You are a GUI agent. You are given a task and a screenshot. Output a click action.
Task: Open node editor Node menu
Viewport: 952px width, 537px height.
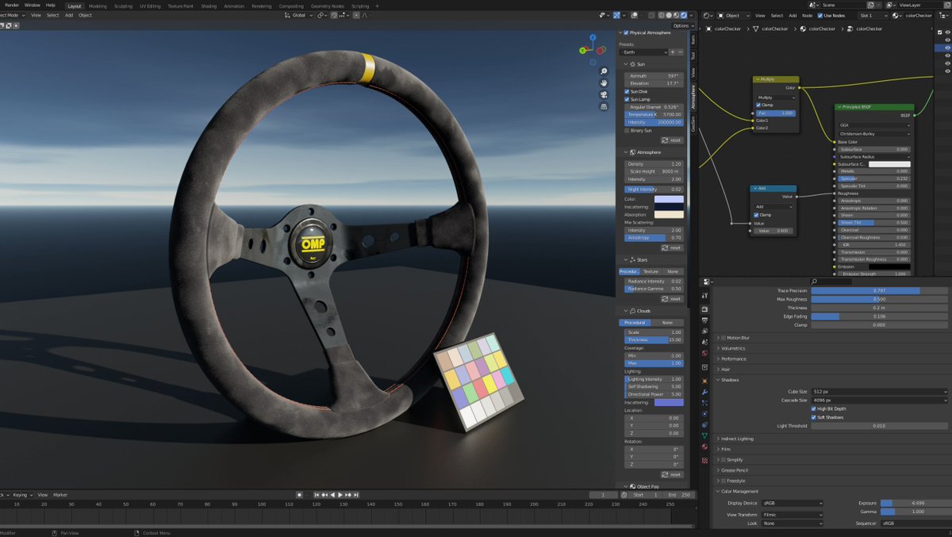[808, 15]
